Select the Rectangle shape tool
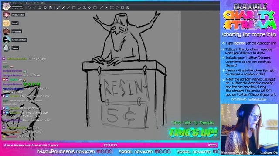The width and height of the screenshot is (279, 156). (x=74, y=8)
